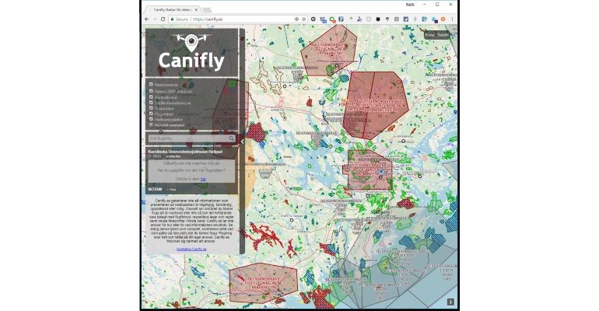Click the Canifly.se disclaimer paragraph
This screenshot has width=599, height=311.
coord(191,219)
